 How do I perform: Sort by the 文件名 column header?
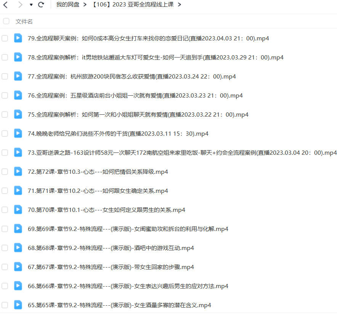[24, 21]
